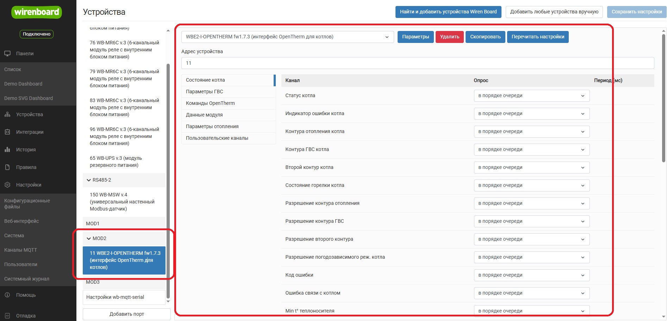This screenshot has height=321, width=667.
Task: Click the Правила document icon
Action: point(7,167)
